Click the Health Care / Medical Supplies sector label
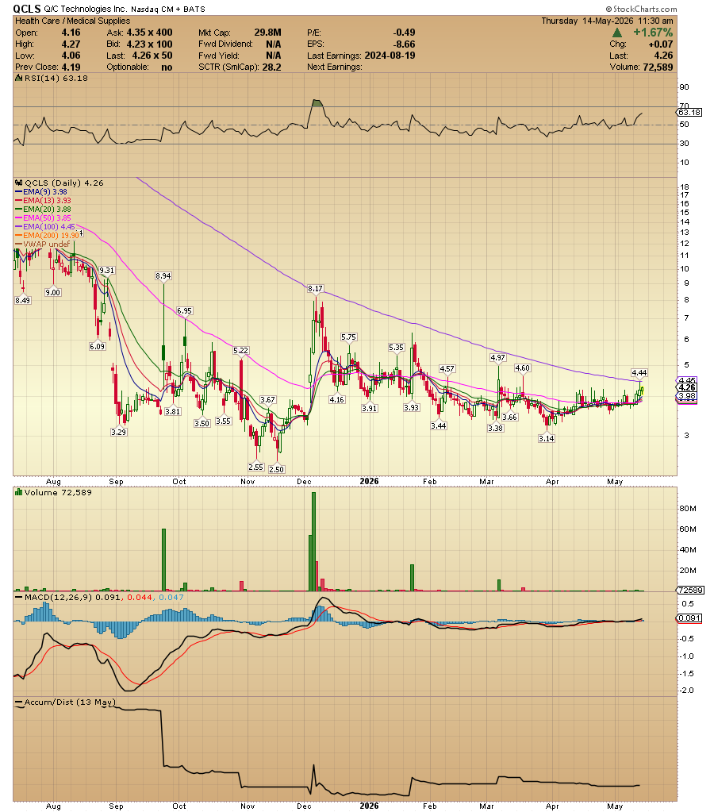 (x=72, y=21)
